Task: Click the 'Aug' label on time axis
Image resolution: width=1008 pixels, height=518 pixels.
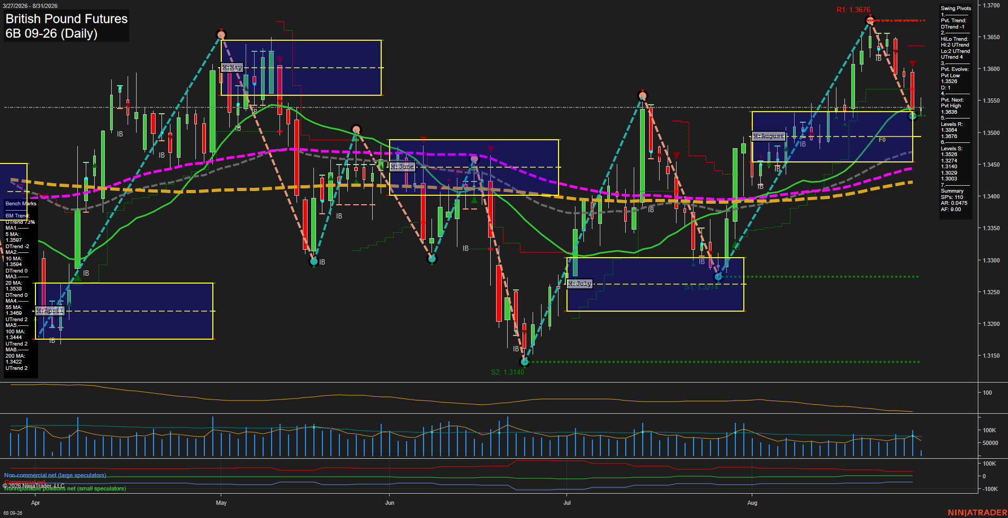Action: 752,503
